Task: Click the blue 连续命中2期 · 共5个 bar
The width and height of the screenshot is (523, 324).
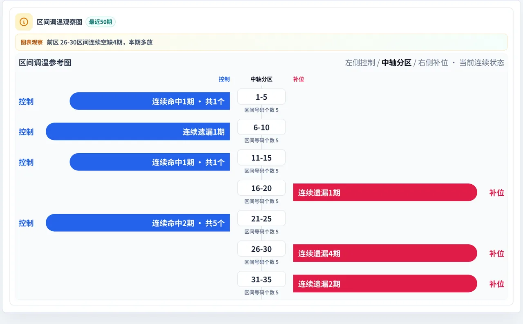Action: tap(138, 223)
